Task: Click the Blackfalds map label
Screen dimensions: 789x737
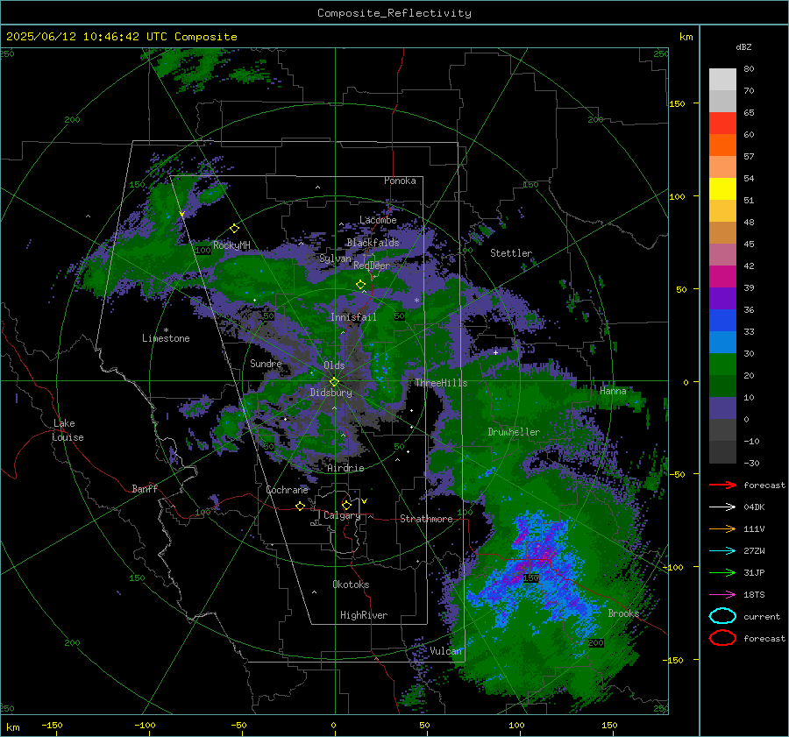Action: tap(373, 243)
